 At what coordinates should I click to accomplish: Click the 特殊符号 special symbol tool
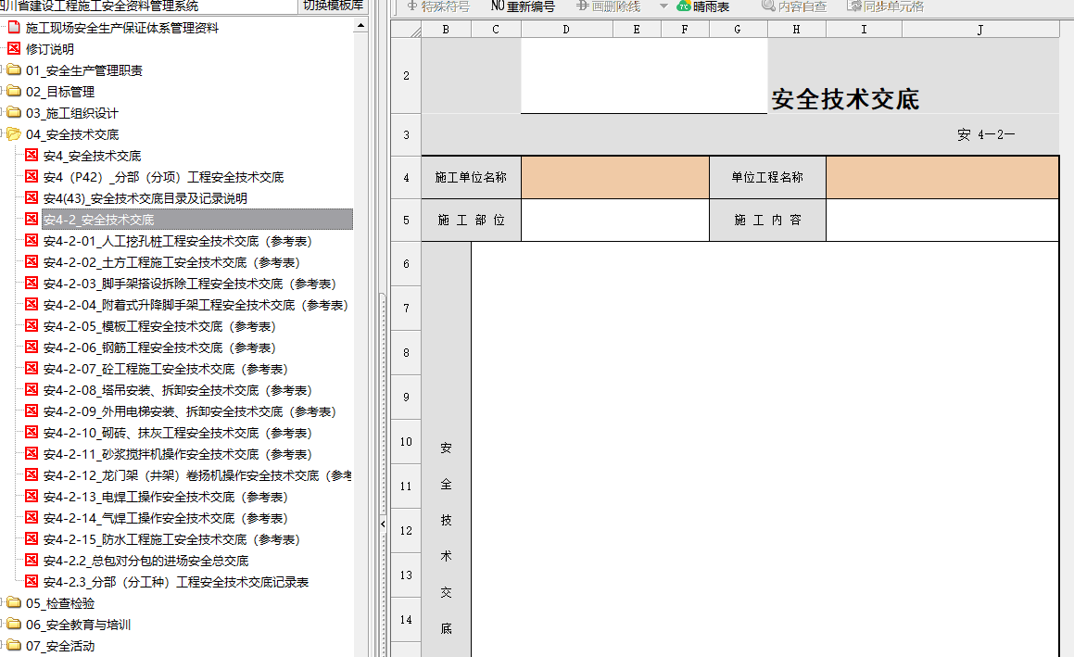[x=438, y=6]
